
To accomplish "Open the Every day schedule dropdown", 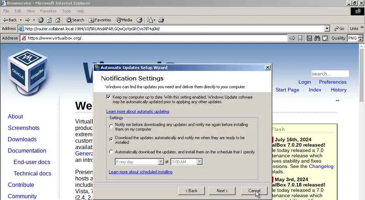I will click(x=161, y=162).
